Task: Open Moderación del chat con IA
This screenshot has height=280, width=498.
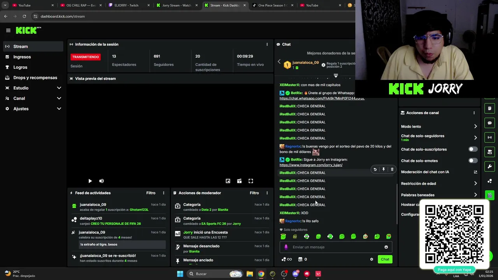Action: [439, 172]
